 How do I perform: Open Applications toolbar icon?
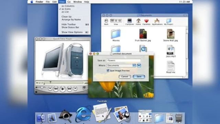coord(157,22)
